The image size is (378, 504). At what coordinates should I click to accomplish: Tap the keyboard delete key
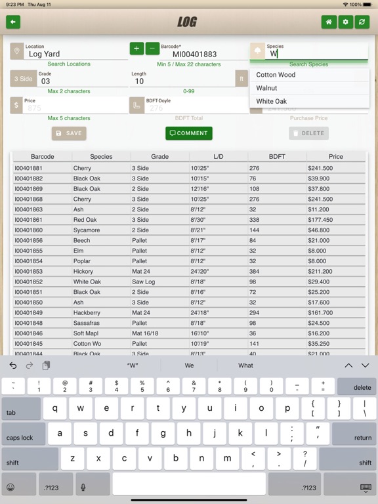point(357,387)
